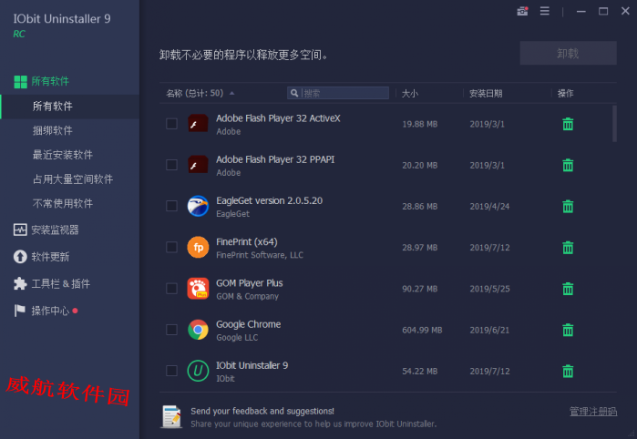Click the FinePrint fp app icon
The image size is (637, 439).
(x=198, y=248)
